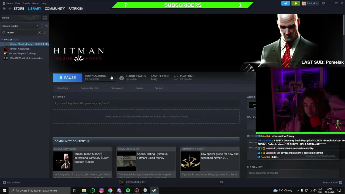This screenshot has height=194, width=345.
Task: Open the Community Hub link
Action: (89, 88)
